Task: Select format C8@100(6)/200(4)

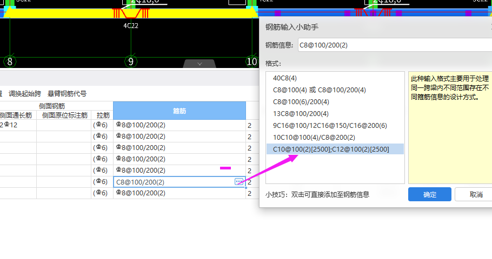Action: click(x=335, y=102)
